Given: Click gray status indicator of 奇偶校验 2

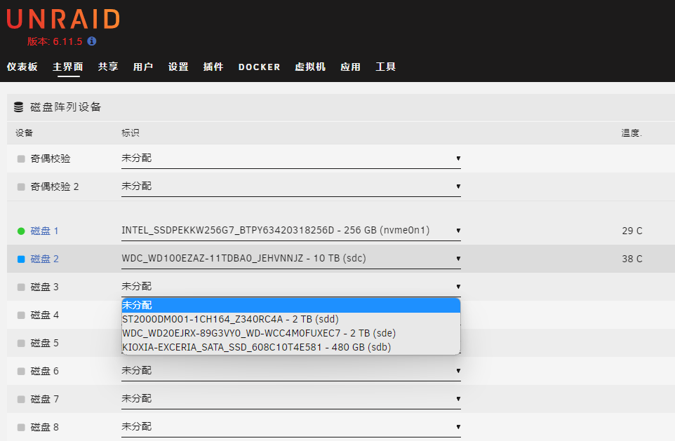Looking at the screenshot, I should click(x=21, y=187).
